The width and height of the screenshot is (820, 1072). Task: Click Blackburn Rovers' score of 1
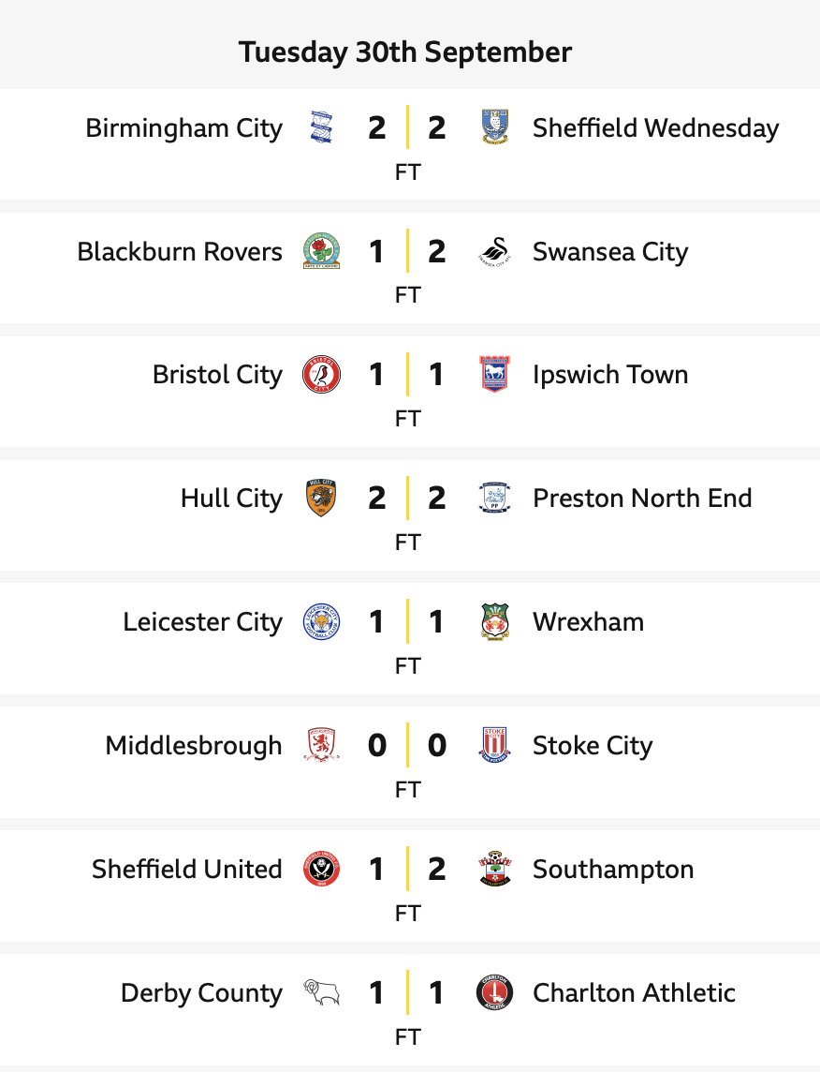point(376,251)
